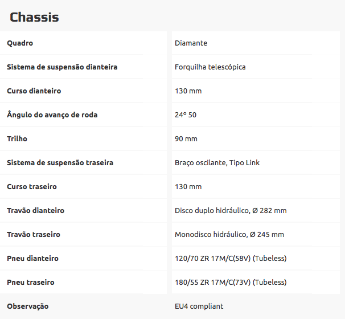Click the Sistema de suspensão traseira label
This screenshot has width=345, height=319.
point(60,163)
